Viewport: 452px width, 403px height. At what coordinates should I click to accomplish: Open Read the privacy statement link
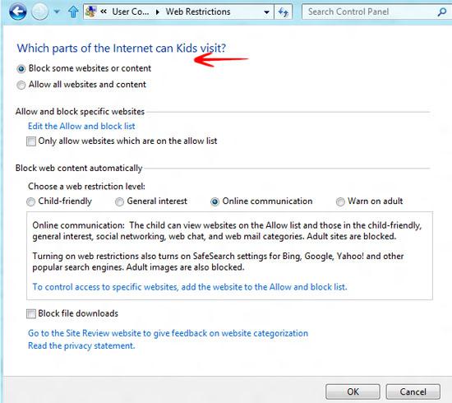click(x=81, y=345)
